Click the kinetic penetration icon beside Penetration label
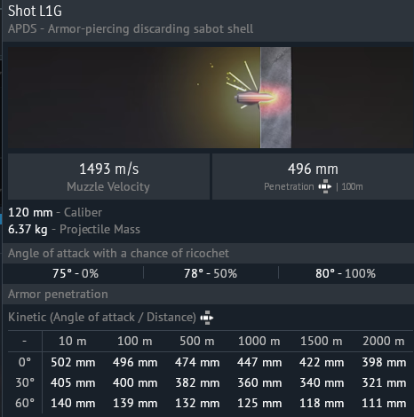The image size is (414, 417). [325, 186]
